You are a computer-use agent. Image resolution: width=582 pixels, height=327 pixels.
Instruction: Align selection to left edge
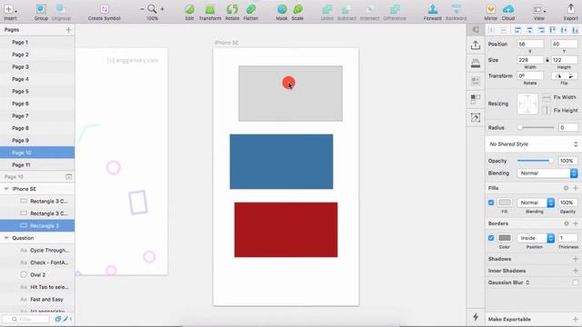pos(517,30)
